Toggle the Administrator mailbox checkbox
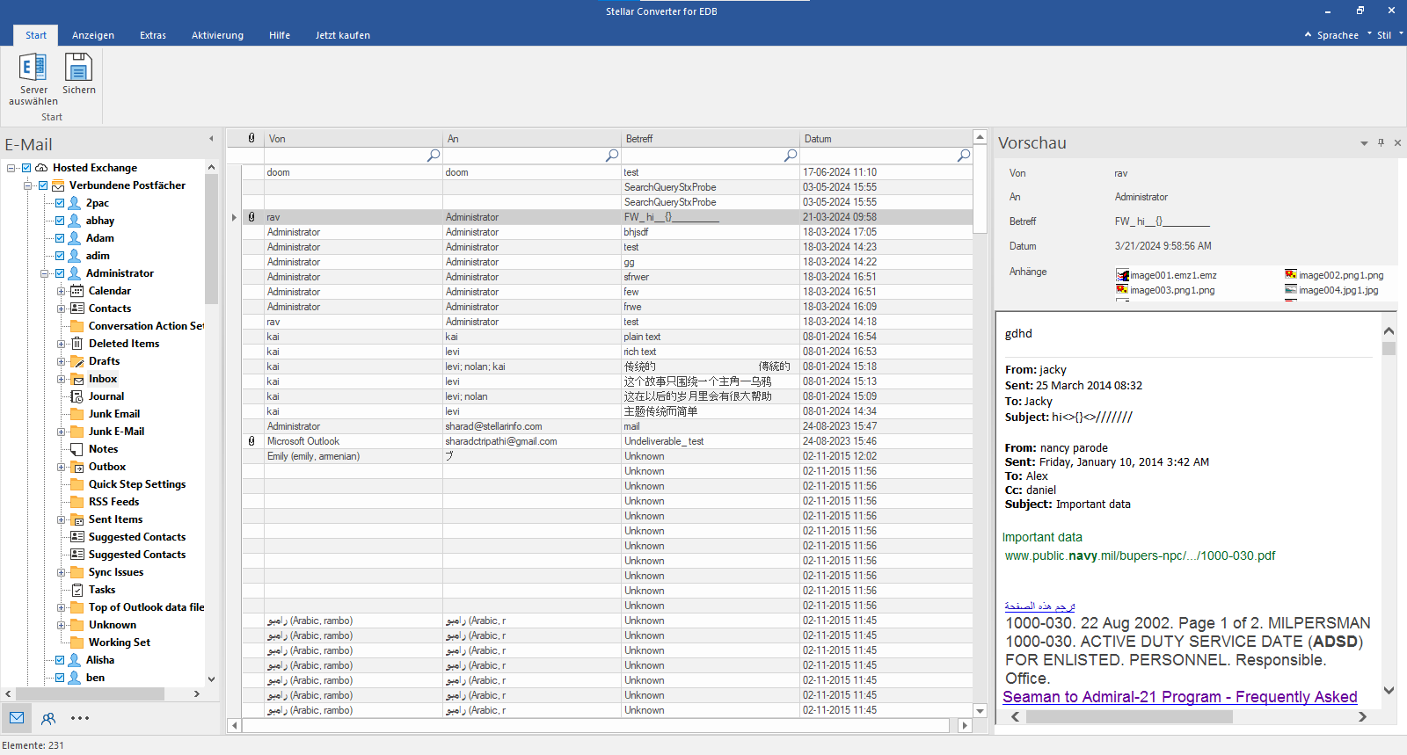Screen dimensions: 1407x755 (60, 273)
